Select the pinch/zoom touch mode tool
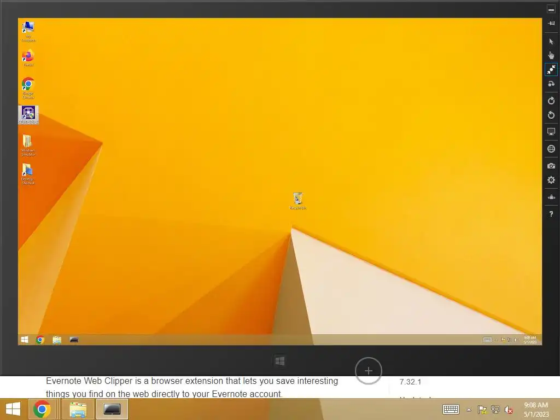 tap(551, 69)
